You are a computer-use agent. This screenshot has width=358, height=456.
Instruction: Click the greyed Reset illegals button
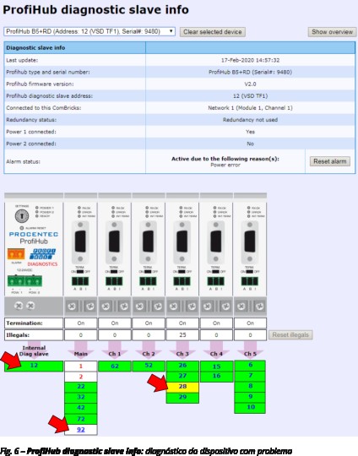pyautogui.click(x=290, y=334)
